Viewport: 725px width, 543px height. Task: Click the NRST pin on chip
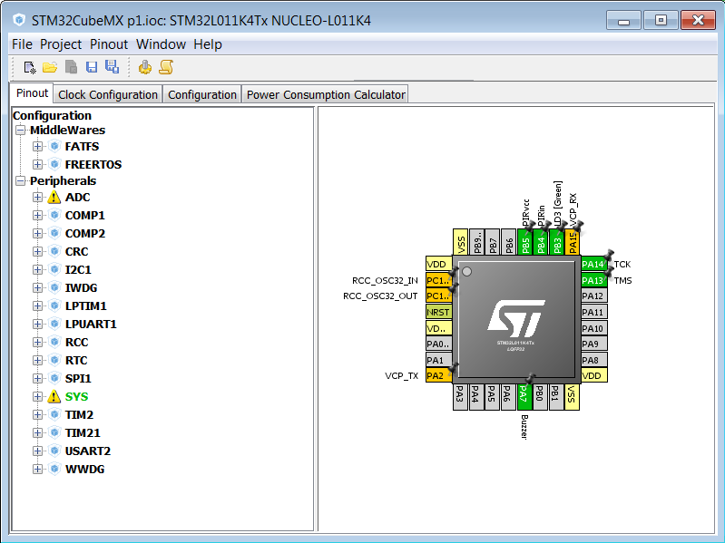(x=439, y=312)
